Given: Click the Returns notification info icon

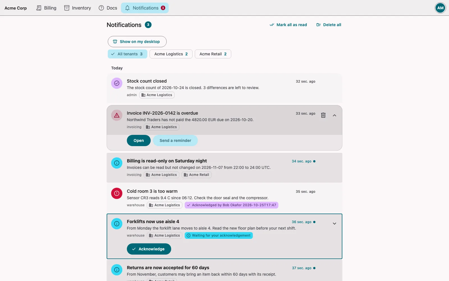Looking at the screenshot, I should click(x=117, y=270).
